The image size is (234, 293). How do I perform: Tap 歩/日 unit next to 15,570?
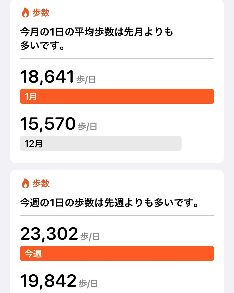point(88,127)
